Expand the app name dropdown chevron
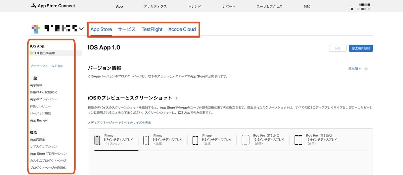This screenshot has height=175, width=403. 81,29
